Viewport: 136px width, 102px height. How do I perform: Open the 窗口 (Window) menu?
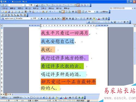(59, 8)
